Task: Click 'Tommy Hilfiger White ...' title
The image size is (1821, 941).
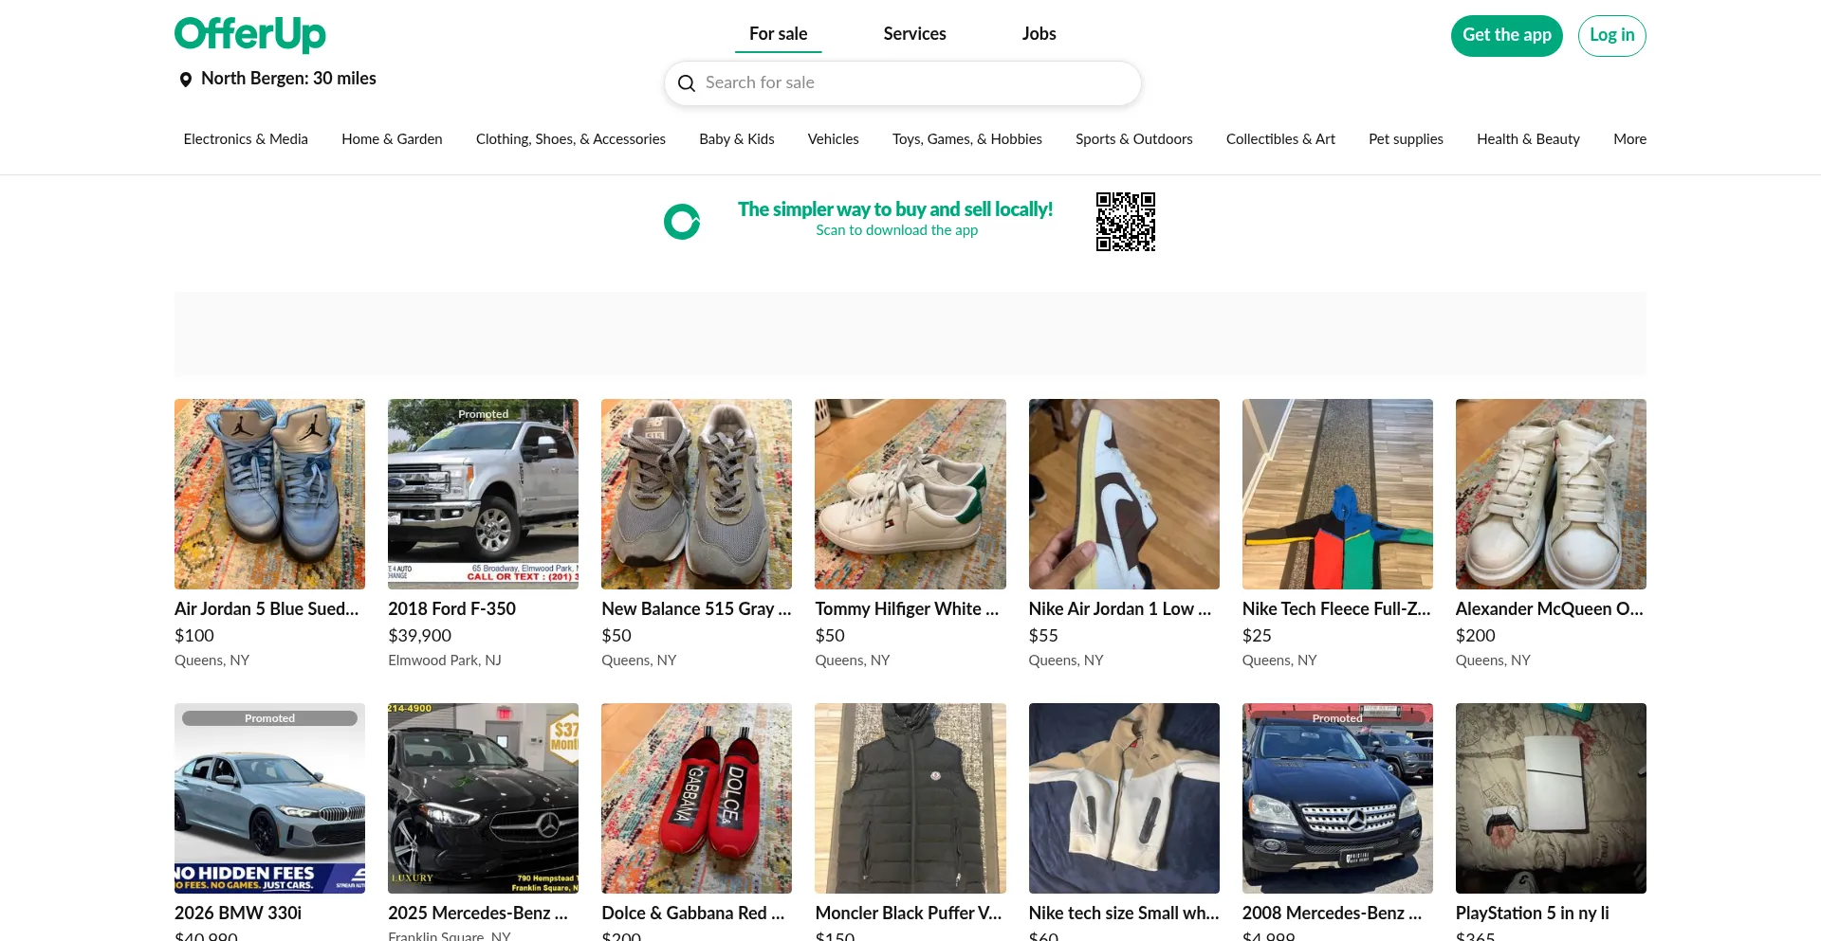Action: coord(907,609)
